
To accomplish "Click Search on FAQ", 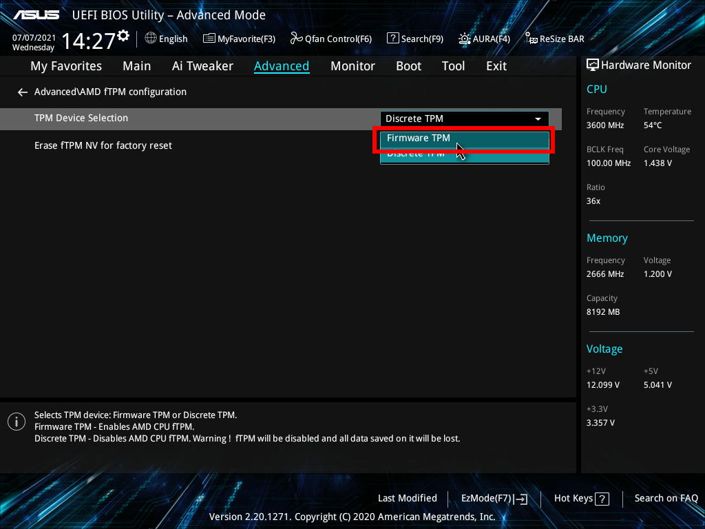I will (x=666, y=499).
